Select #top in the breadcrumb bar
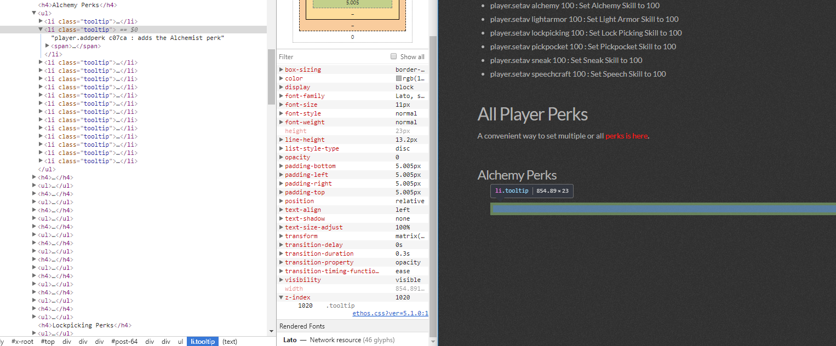 (x=47, y=342)
